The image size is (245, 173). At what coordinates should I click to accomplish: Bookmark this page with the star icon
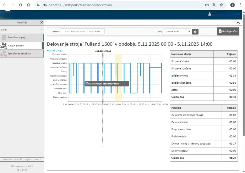click(221, 5)
